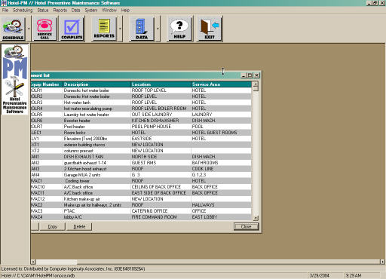386x279 pixels.
Task: Open the System menu
Action: click(x=91, y=11)
